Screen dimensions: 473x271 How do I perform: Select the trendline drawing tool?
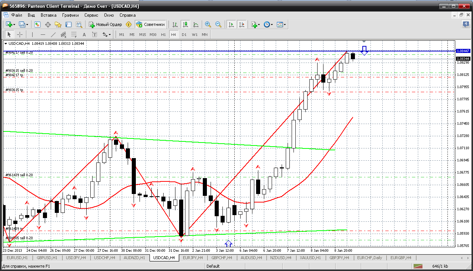coord(53,34)
